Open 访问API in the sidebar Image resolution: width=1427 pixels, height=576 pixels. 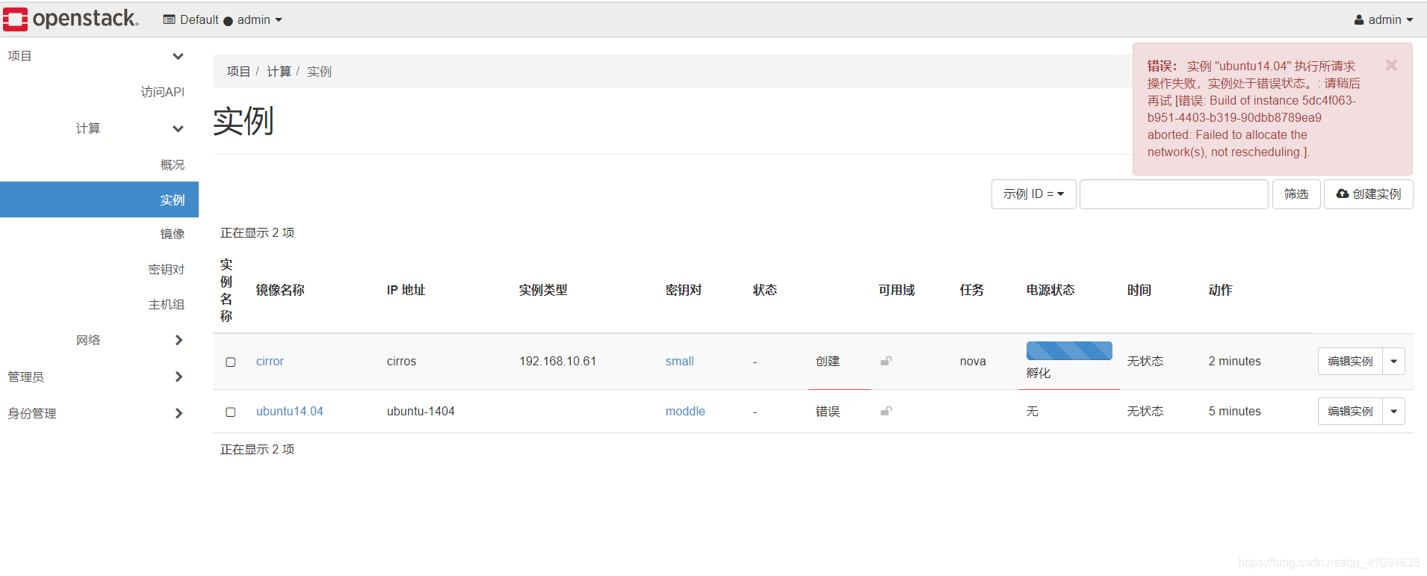tap(162, 92)
